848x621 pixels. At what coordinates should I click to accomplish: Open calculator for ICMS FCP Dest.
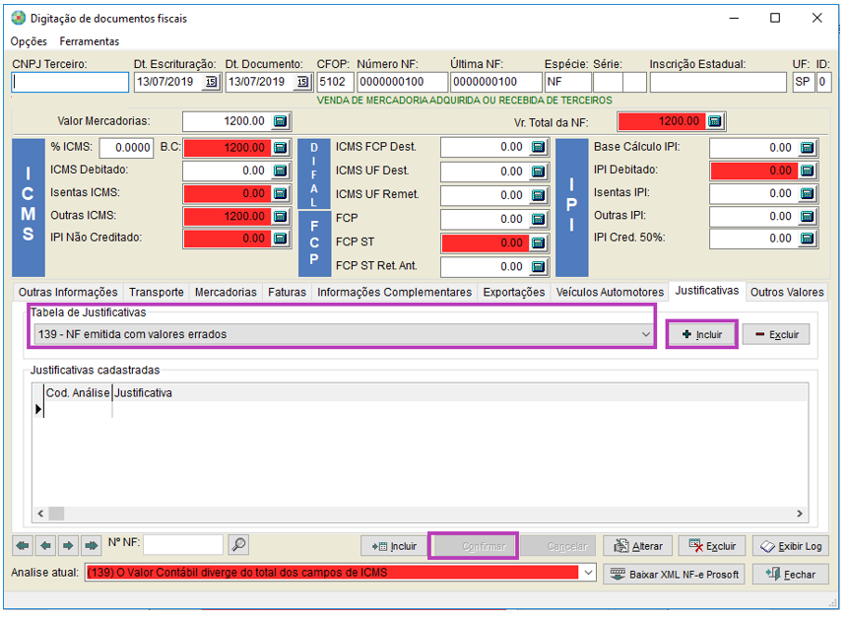(x=538, y=147)
